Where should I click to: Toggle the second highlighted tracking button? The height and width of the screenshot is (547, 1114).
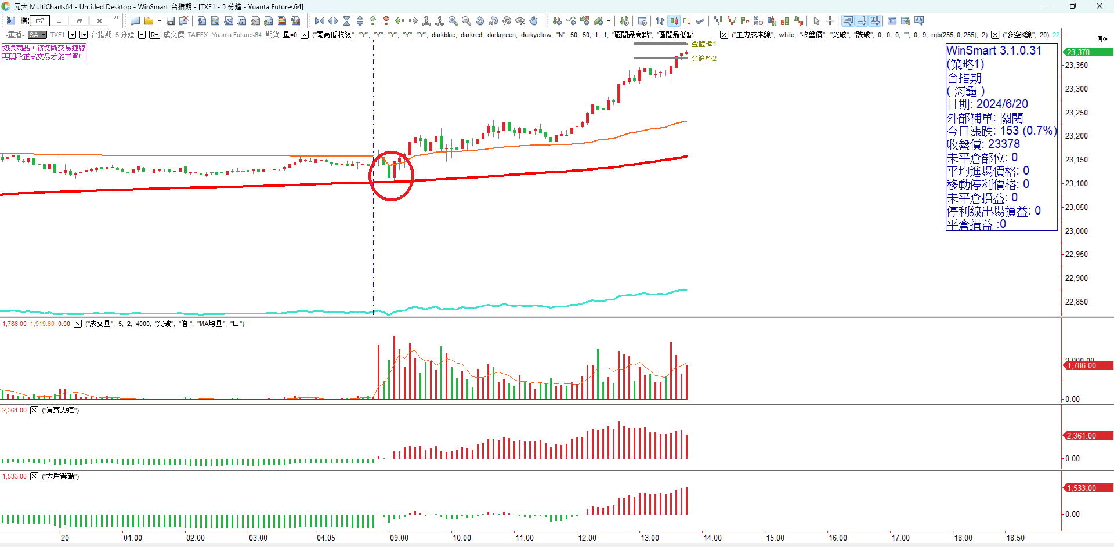[862, 21]
